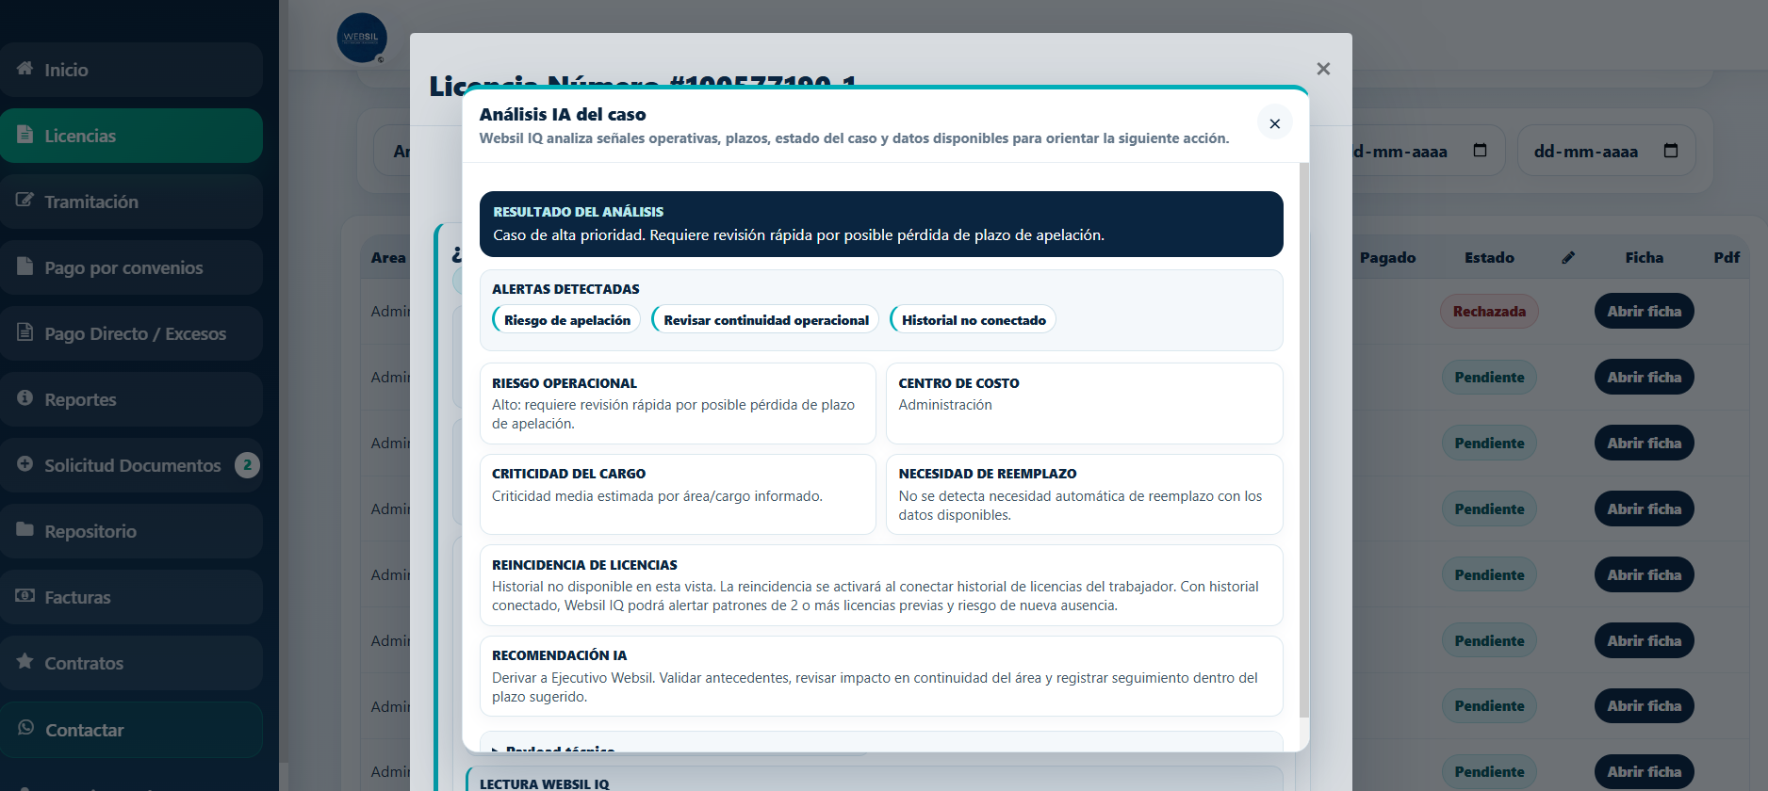
Task: Click the star icon beside Contratos
Action: 25,661
